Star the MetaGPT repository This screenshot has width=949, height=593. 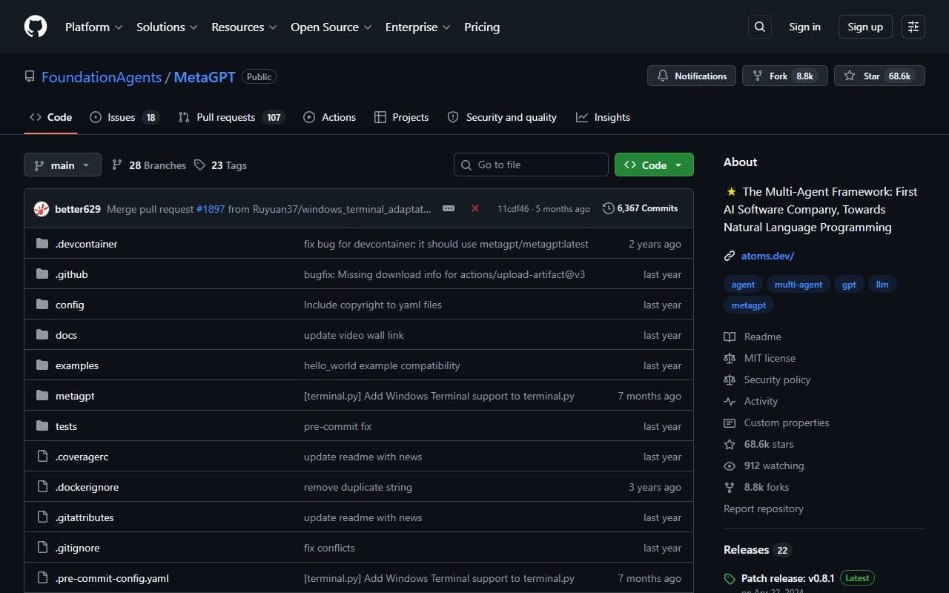click(x=879, y=76)
